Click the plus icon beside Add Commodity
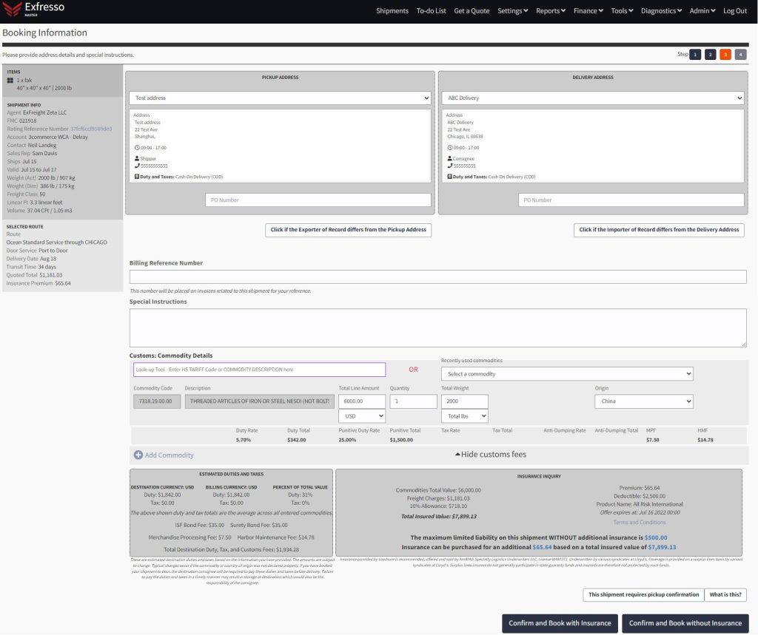Viewport: 758px width, 635px height. click(138, 455)
